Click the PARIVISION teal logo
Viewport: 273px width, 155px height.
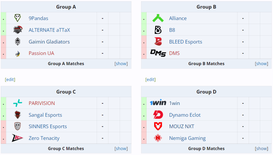tap(18, 103)
